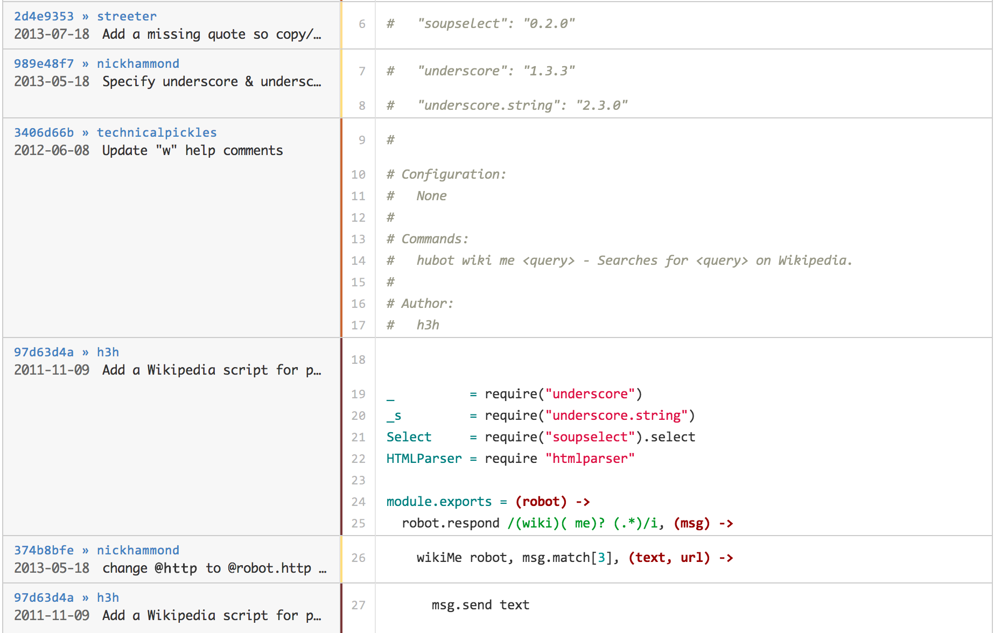
Task: Click 'Add a Wikipedia script' message beside line 27
Action: point(212,615)
